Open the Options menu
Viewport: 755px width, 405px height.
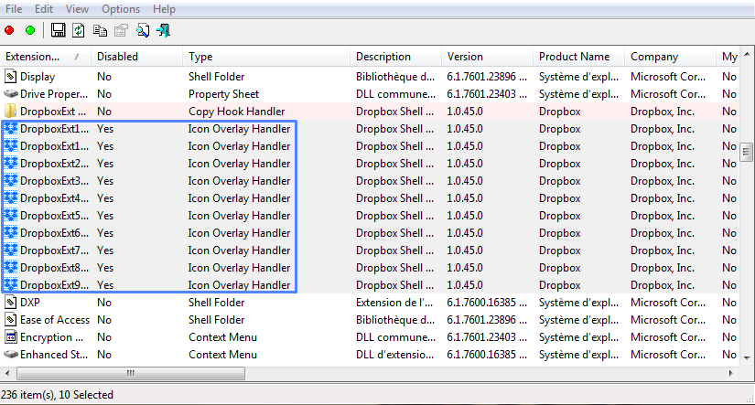[121, 8]
